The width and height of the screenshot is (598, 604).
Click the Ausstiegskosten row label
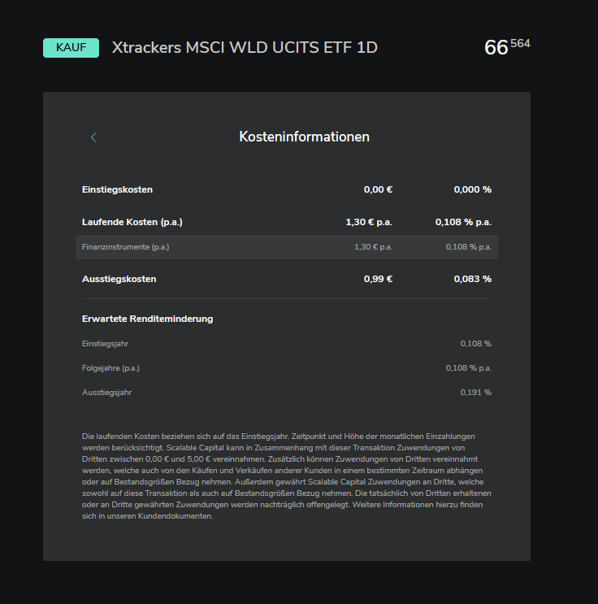(119, 279)
